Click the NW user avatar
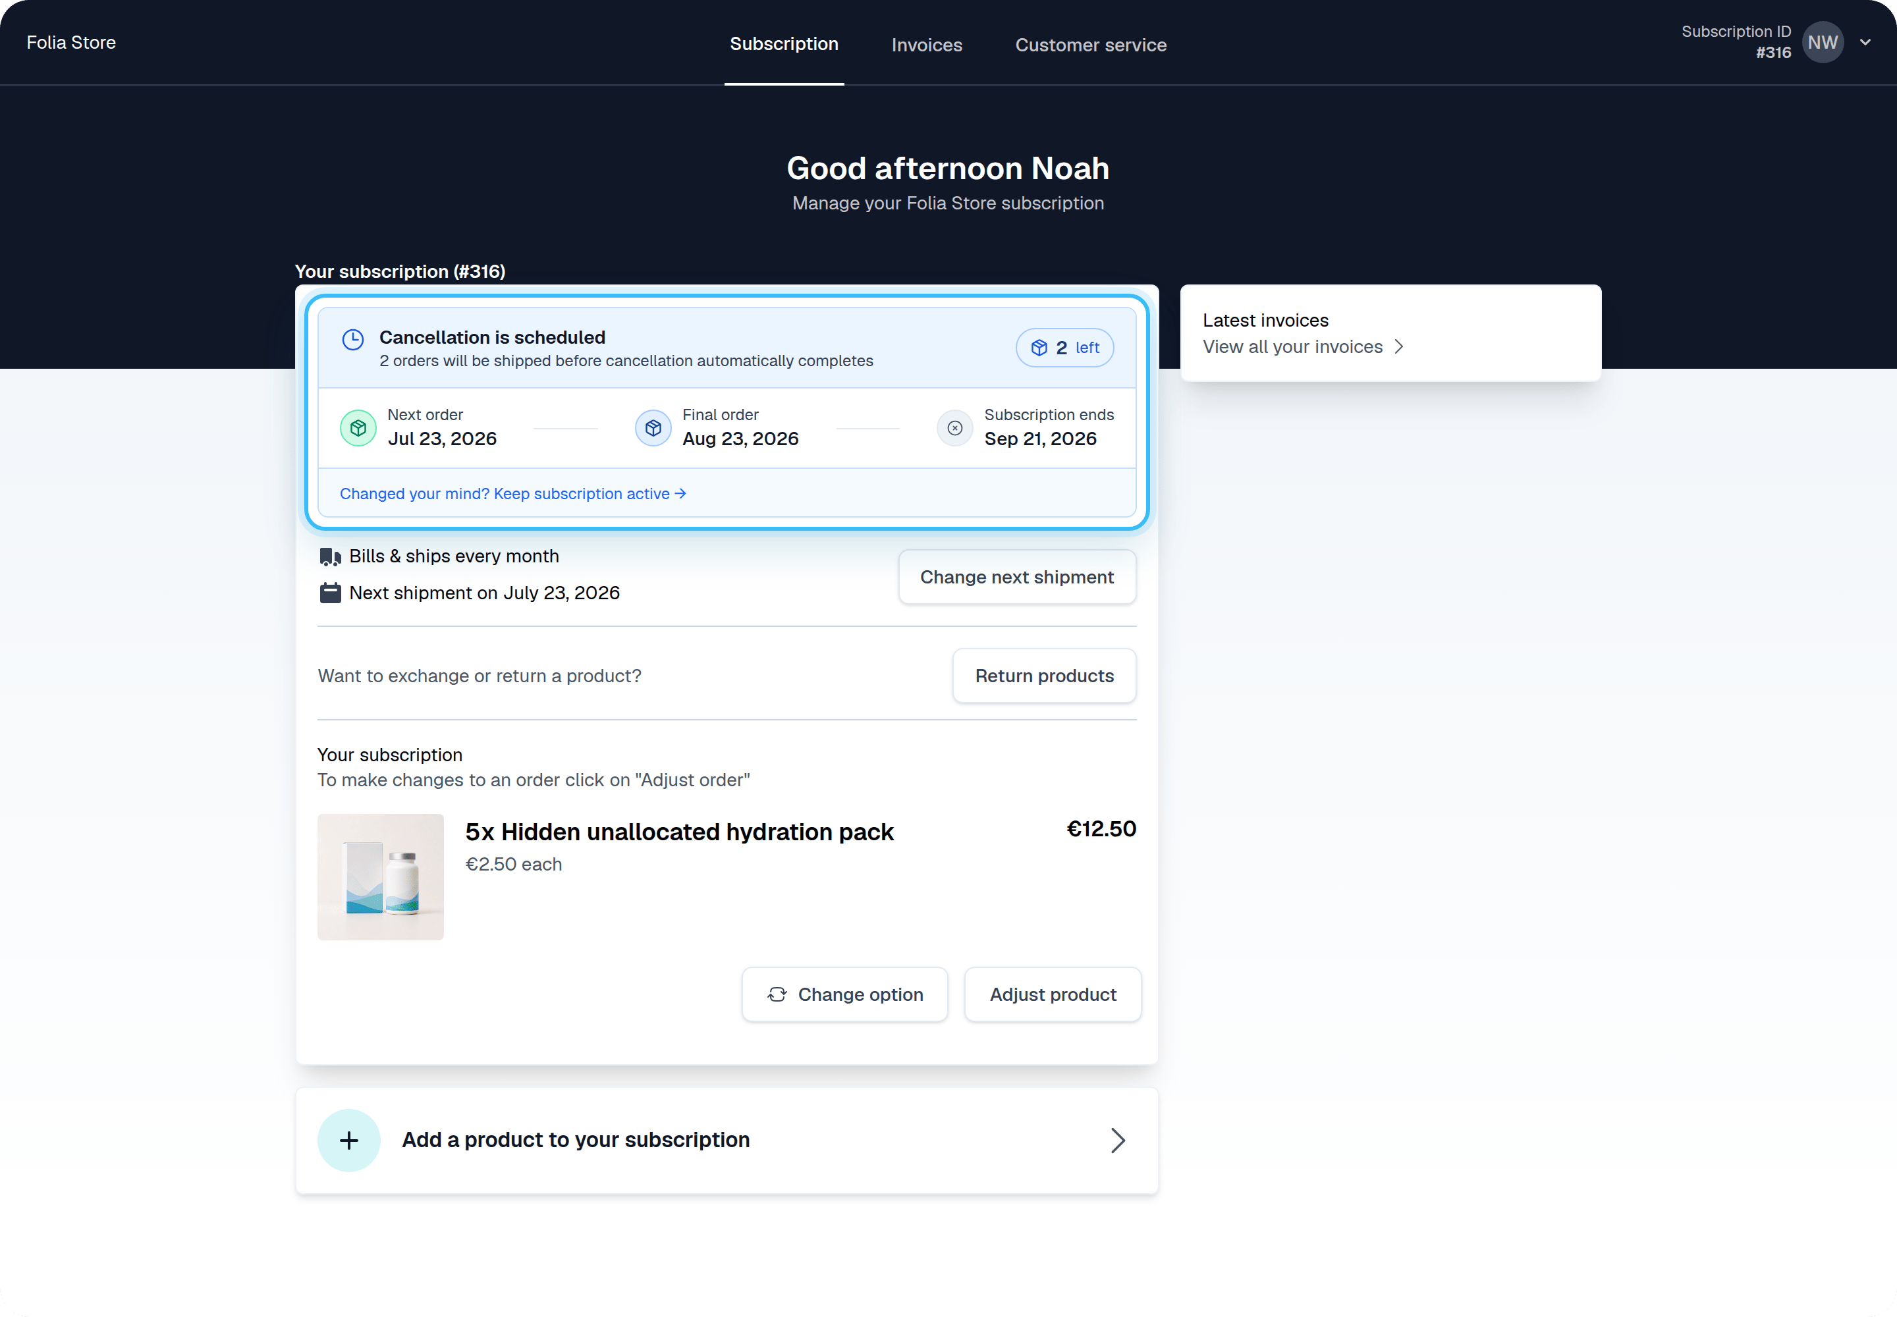The image size is (1897, 1317). 1823,42
